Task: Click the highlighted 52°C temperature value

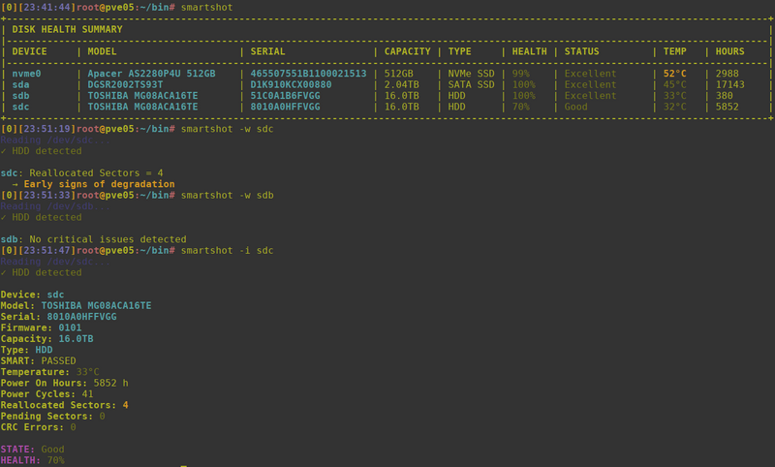Action: pos(674,73)
